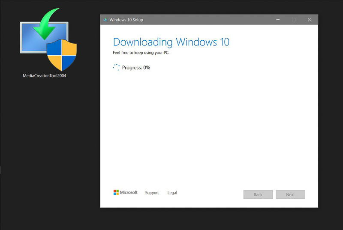Click the spinning progress indicator icon
Screen dimensions: 343x230
point(116,68)
